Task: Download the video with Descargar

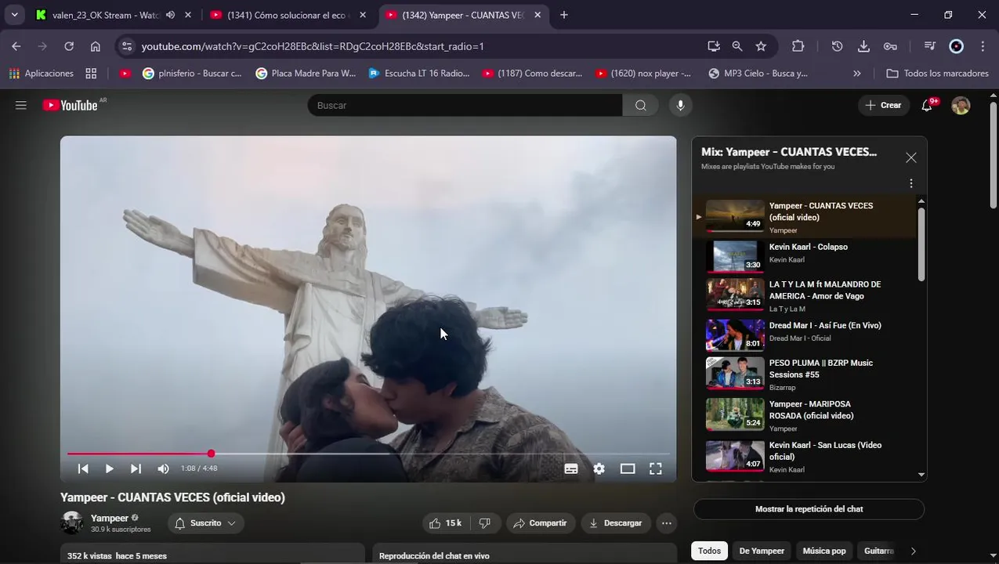Action: (616, 523)
